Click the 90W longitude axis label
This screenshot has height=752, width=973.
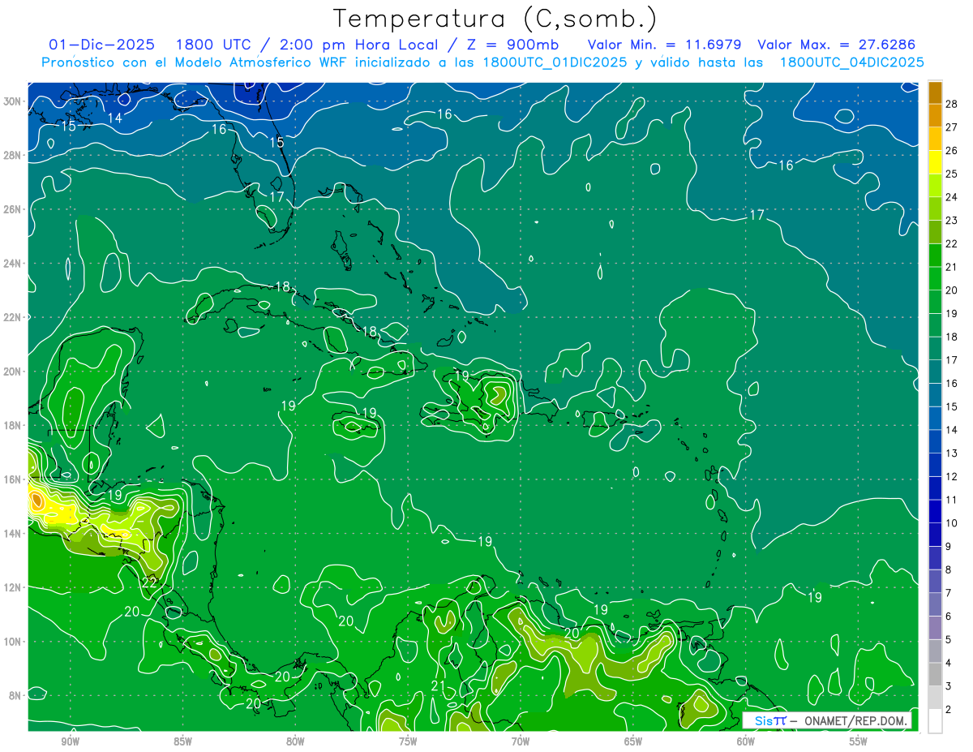pyautogui.click(x=70, y=741)
